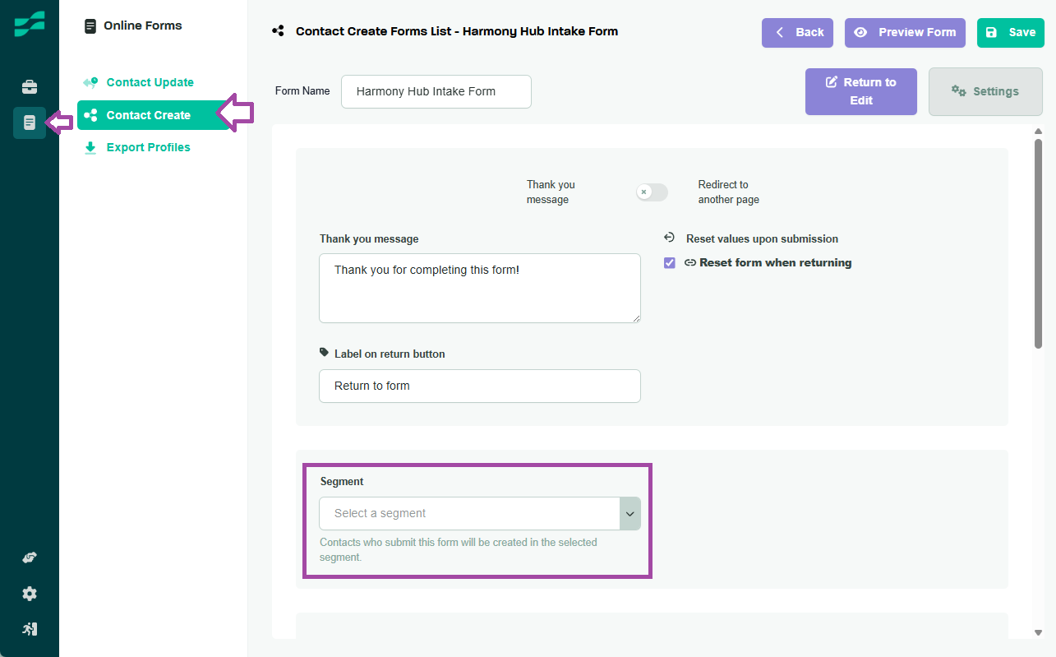The height and width of the screenshot is (657, 1056).
Task: Go back using the Back button
Action: [797, 32]
